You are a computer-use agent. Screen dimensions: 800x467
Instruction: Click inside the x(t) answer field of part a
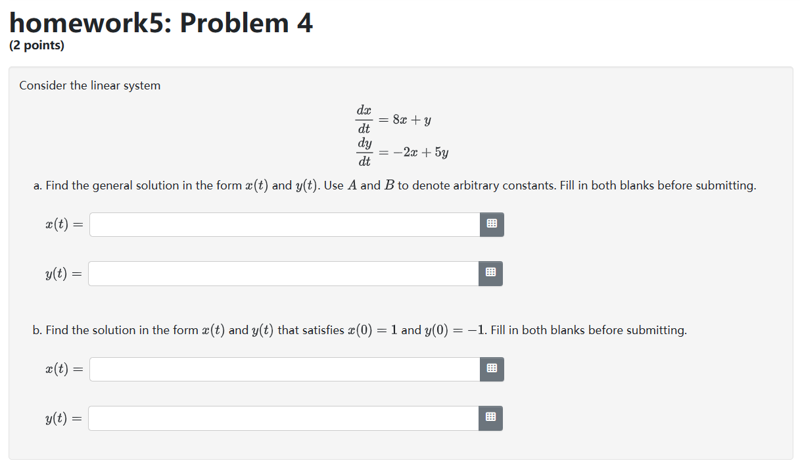(283, 224)
